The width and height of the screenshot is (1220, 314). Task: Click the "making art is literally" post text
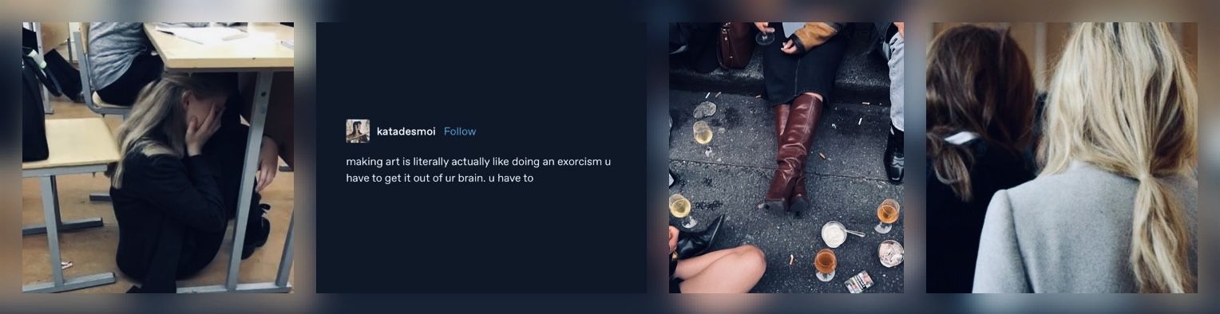point(478,170)
